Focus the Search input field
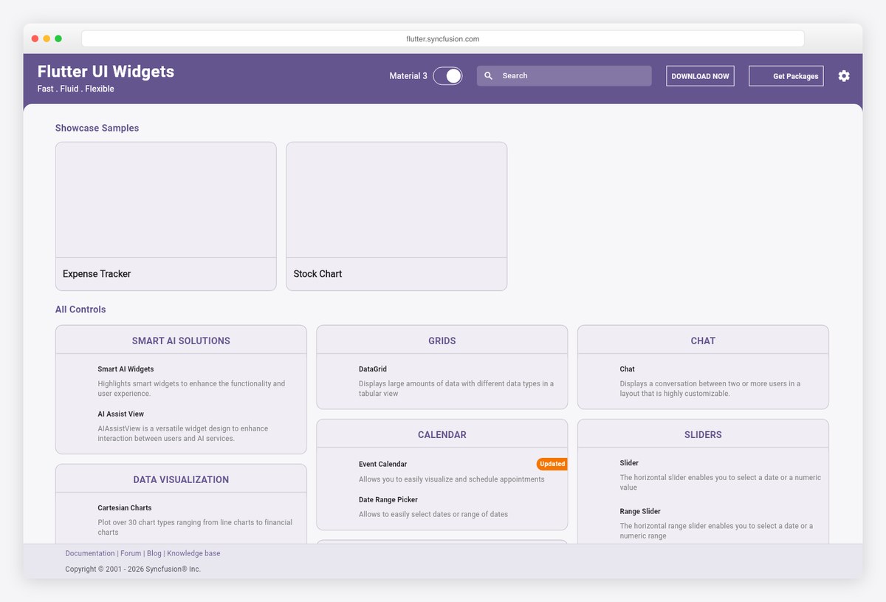886x602 pixels. (x=564, y=76)
